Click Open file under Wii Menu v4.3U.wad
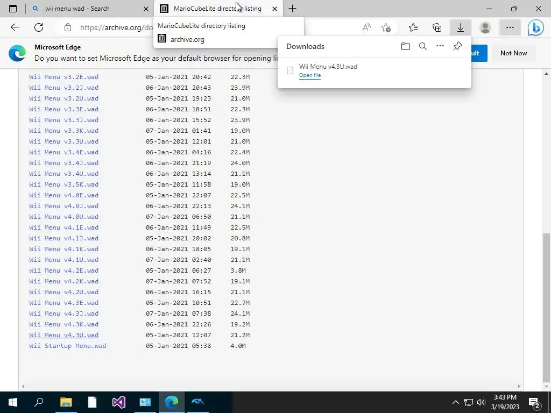Image resolution: width=551 pixels, height=413 pixels. coord(310,75)
